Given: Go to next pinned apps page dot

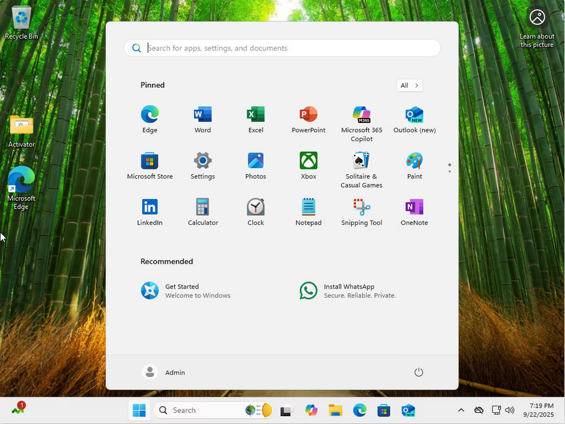Looking at the screenshot, I should coord(450,171).
